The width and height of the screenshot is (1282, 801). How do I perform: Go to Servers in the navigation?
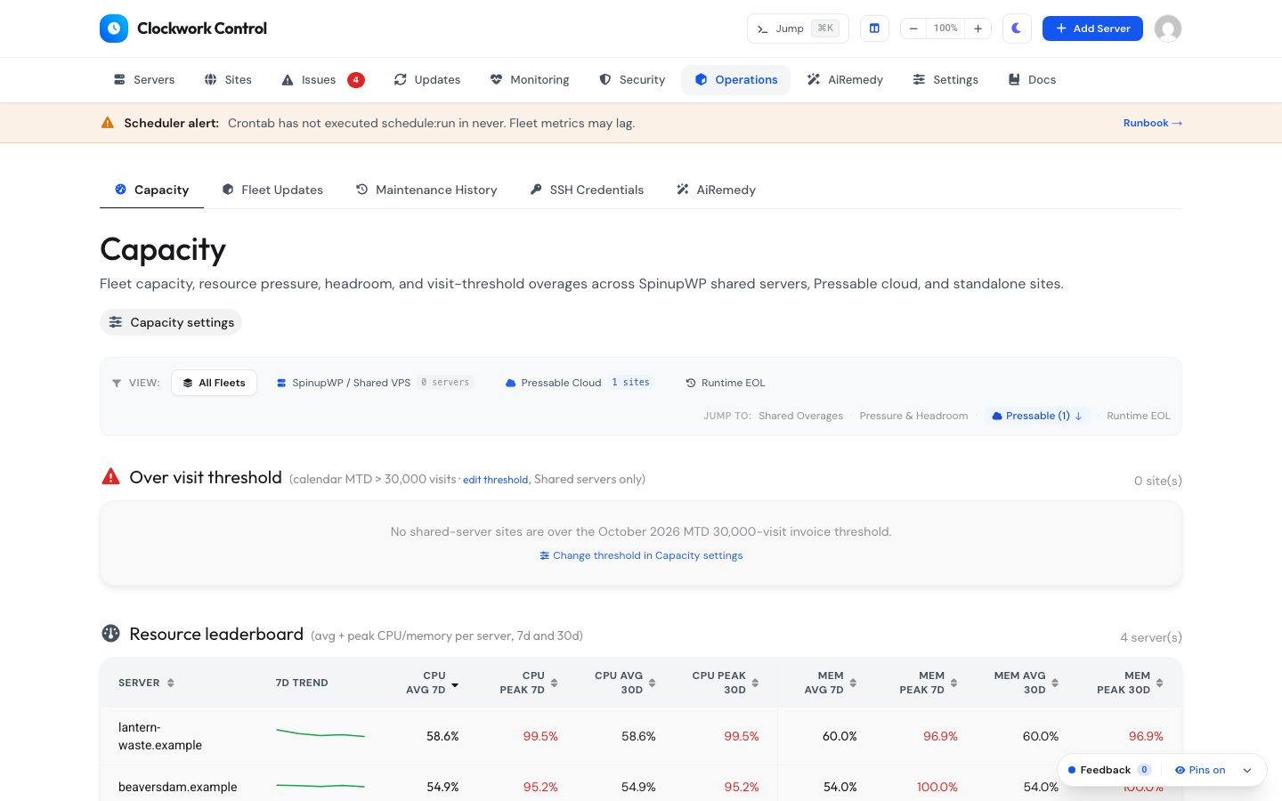point(144,80)
